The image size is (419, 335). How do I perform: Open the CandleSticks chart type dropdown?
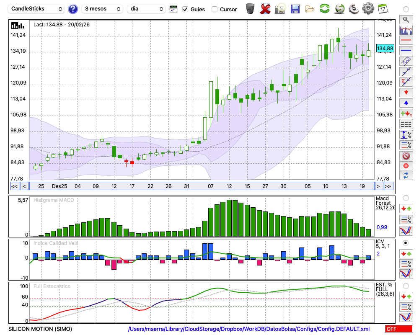tap(36, 9)
